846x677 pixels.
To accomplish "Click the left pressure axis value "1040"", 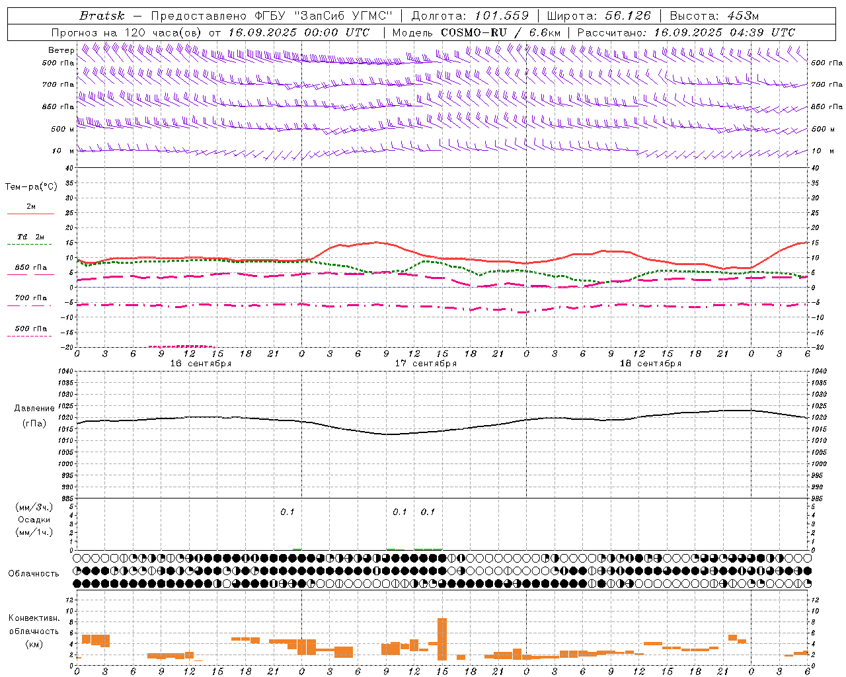I will (65, 372).
